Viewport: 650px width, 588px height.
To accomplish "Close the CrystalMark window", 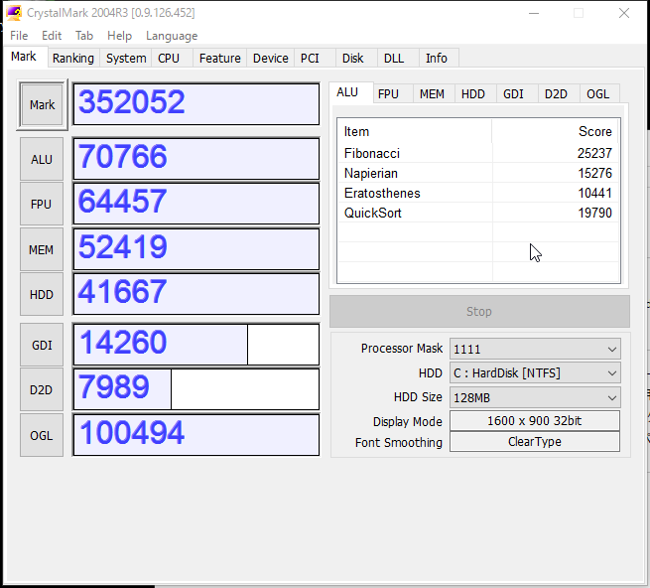I will [624, 13].
